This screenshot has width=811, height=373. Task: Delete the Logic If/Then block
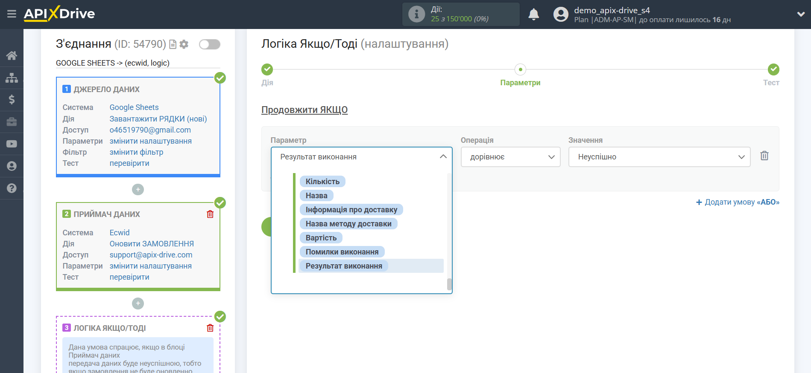pyautogui.click(x=210, y=328)
